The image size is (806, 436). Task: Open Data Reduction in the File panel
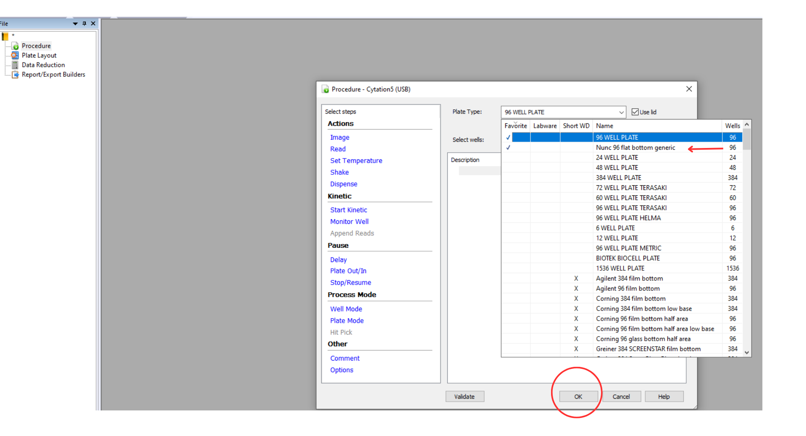43,65
